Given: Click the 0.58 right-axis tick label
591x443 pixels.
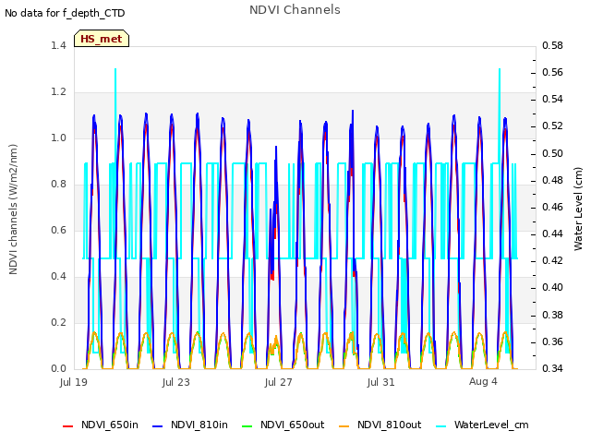Looking at the screenshot, I should 552,45.
